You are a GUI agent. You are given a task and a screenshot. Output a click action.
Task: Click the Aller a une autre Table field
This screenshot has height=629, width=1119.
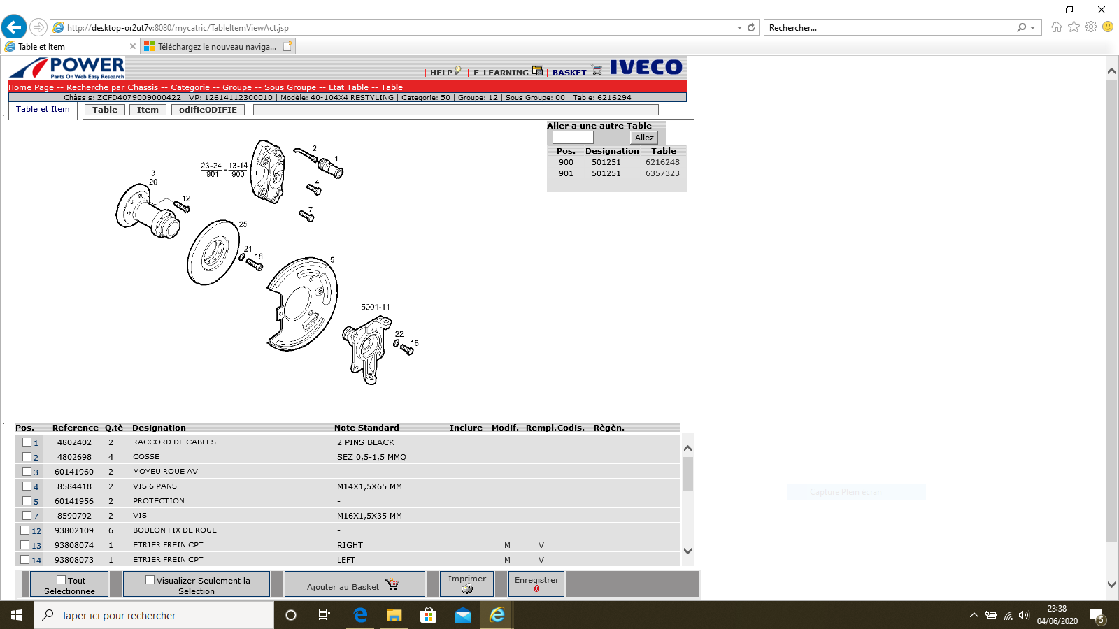(573, 138)
